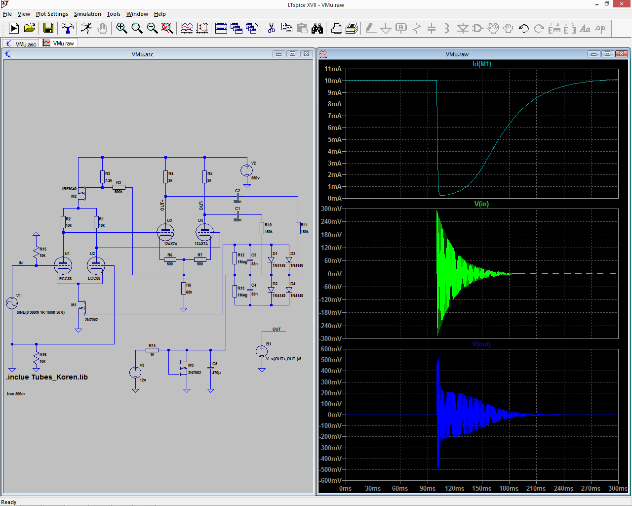Select the pan magnifier icon
The height and width of the screenshot is (506, 632).
coord(137,28)
